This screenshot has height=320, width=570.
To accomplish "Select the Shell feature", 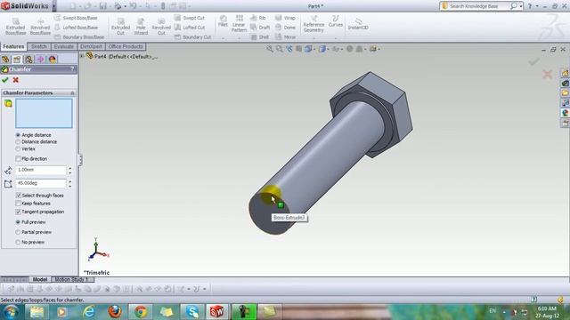I will [x=259, y=37].
